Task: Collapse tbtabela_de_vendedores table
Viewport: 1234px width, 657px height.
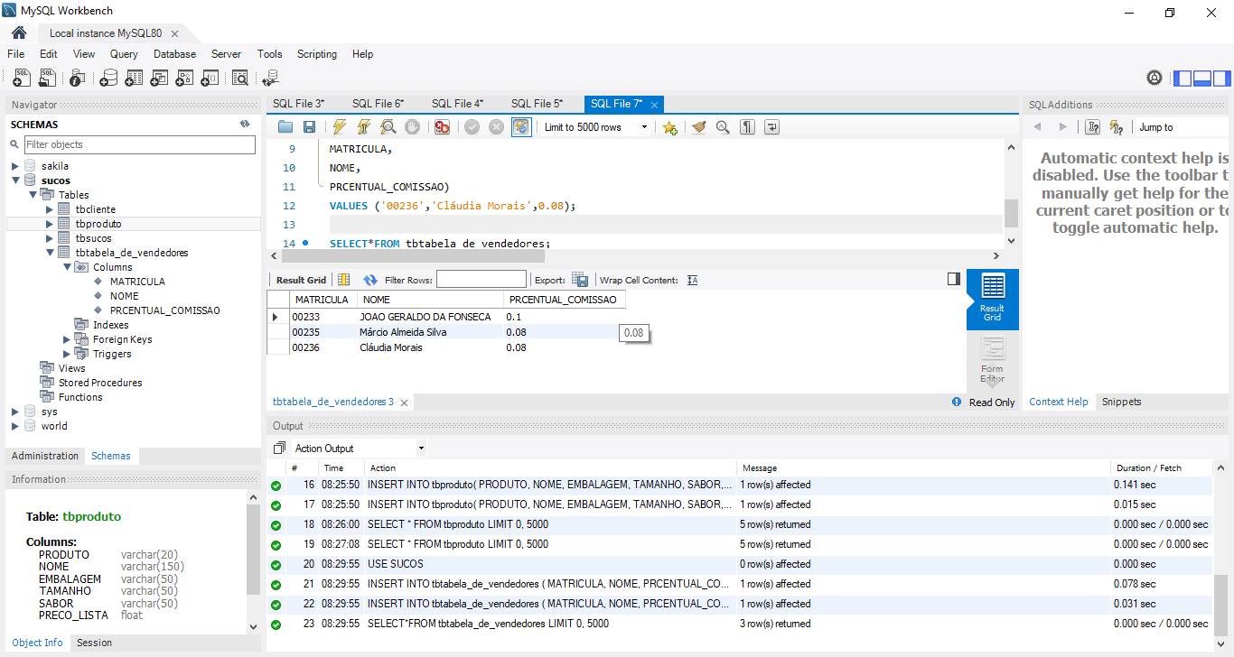Action: pos(50,253)
